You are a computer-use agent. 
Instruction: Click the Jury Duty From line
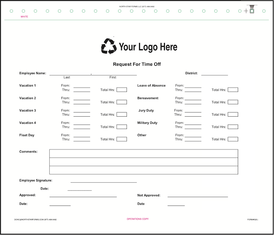[193, 111]
